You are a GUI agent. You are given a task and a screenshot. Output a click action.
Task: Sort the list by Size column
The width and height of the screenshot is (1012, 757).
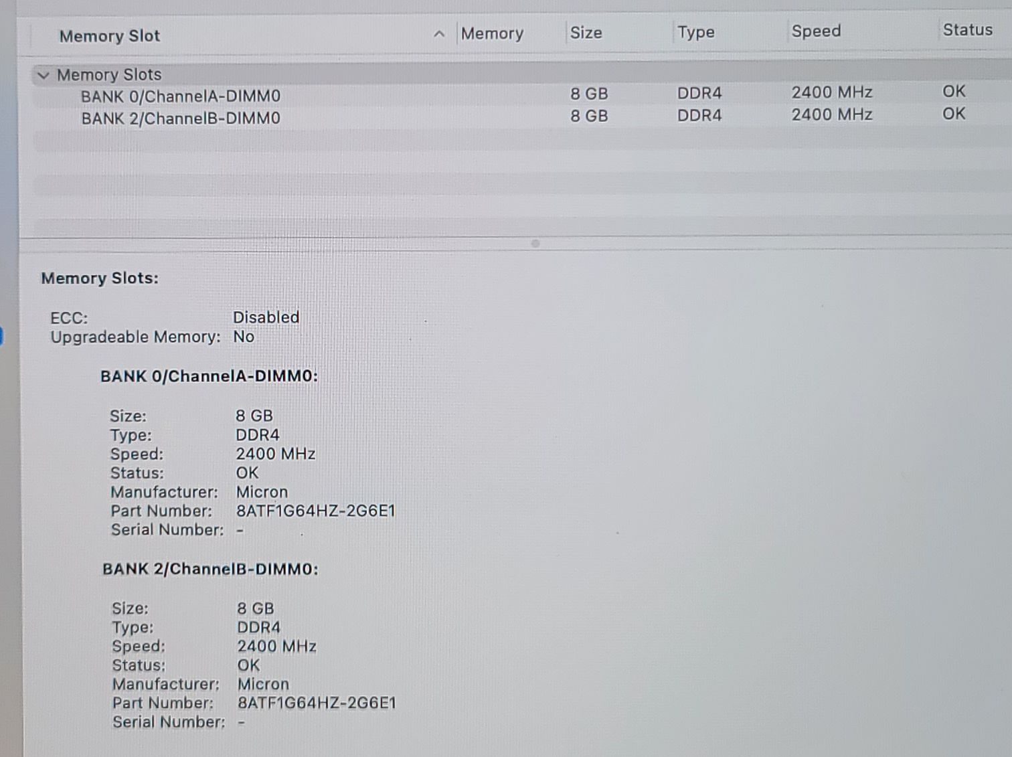tap(586, 33)
